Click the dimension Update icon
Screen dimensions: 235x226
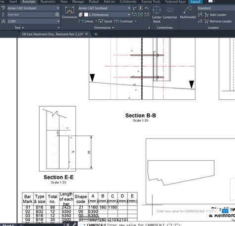(140, 15)
